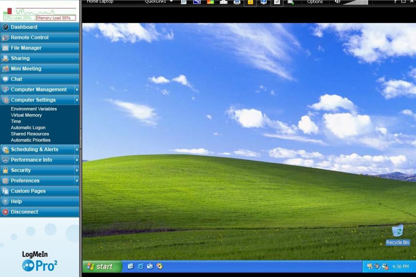Adjust the volume level bars

pos(356,2)
